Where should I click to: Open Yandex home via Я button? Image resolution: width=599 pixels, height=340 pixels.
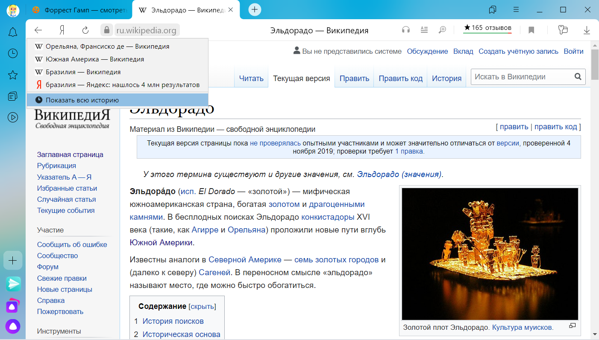click(x=62, y=30)
